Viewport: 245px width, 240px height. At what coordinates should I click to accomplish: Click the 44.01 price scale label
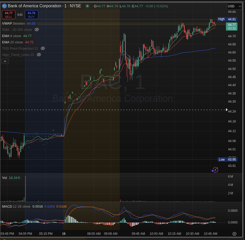click(x=232, y=149)
